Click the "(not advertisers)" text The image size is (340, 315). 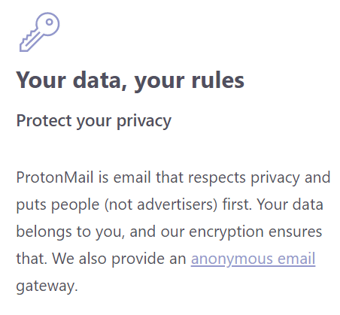pos(161,204)
